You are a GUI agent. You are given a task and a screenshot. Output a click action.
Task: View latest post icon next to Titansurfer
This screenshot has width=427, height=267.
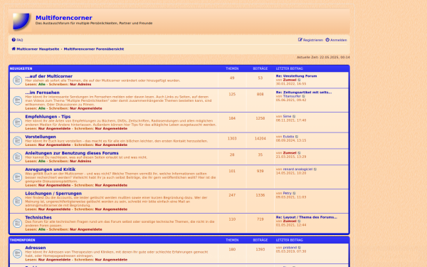pyautogui.click(x=304, y=96)
